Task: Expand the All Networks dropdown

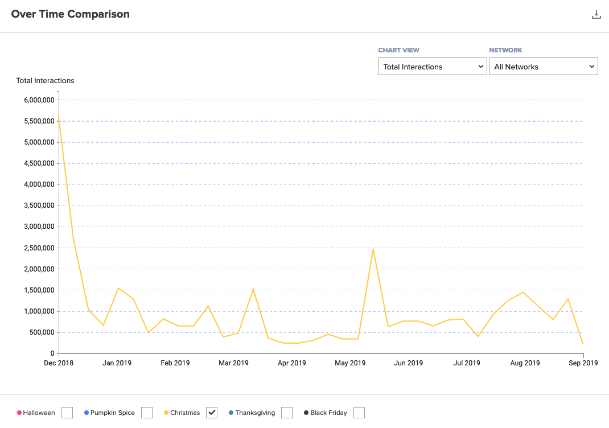Action: 543,67
